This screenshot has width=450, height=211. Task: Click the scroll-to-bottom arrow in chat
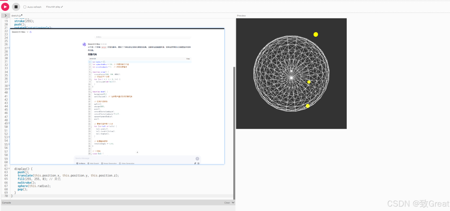[x=137, y=152]
